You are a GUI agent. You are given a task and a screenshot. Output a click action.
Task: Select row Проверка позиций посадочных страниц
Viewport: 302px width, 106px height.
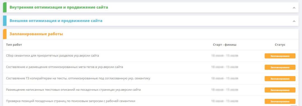click(151, 101)
